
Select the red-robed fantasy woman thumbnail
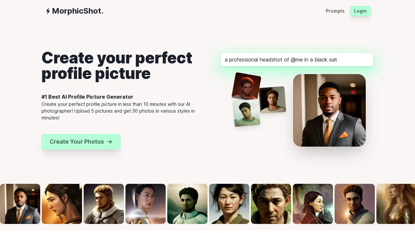tap(313, 204)
